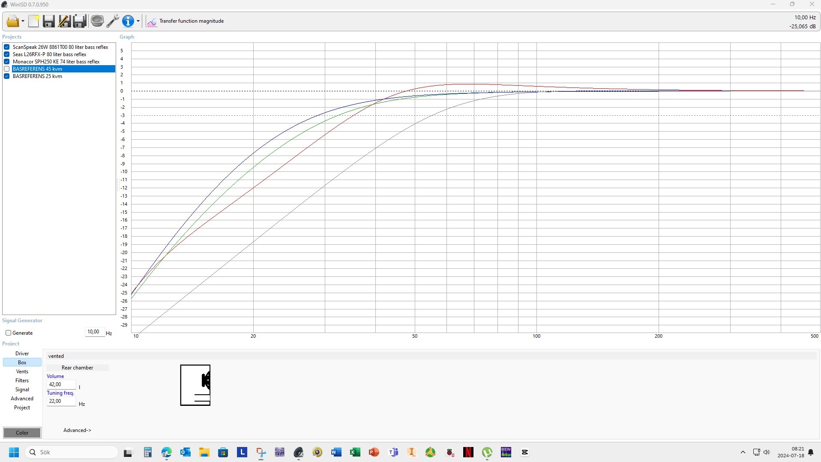Click the Save All double floppy icon

click(80, 21)
